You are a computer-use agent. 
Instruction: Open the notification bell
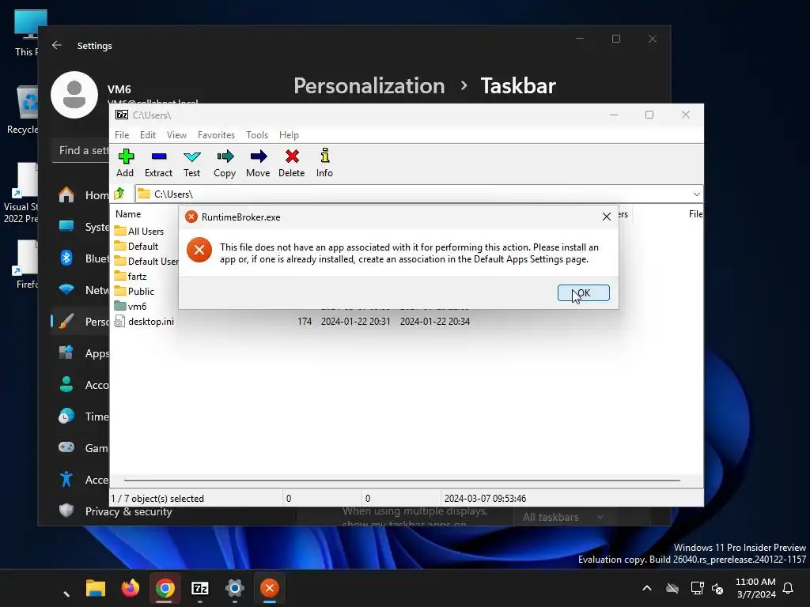pyautogui.click(x=789, y=588)
